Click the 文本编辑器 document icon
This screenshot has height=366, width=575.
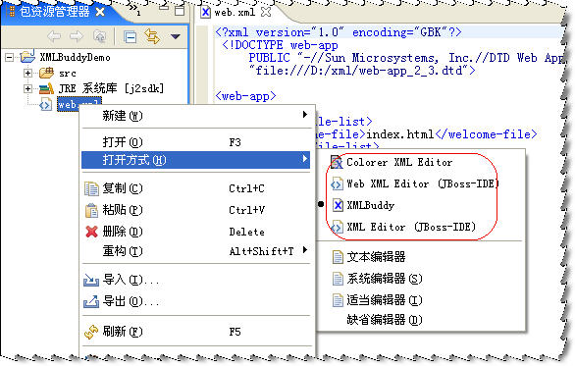pos(338,257)
